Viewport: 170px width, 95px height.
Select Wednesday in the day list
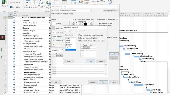point(71,44)
